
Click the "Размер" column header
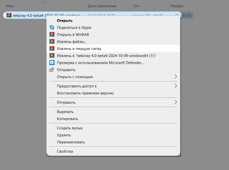(177, 6)
